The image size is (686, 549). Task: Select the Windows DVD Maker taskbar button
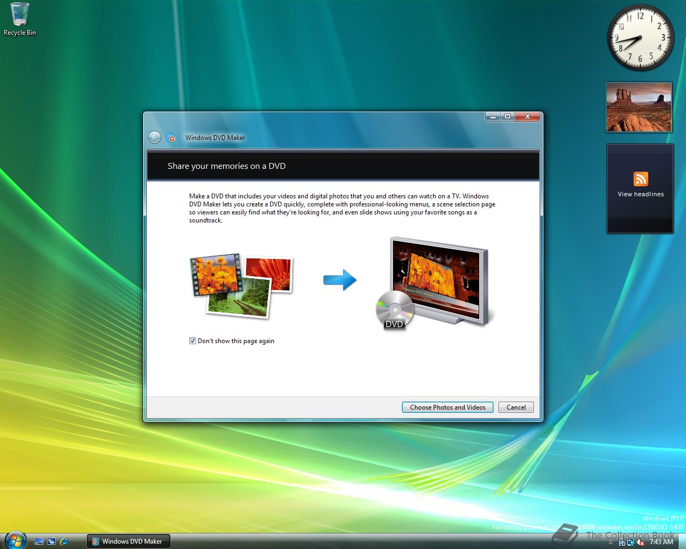point(128,541)
